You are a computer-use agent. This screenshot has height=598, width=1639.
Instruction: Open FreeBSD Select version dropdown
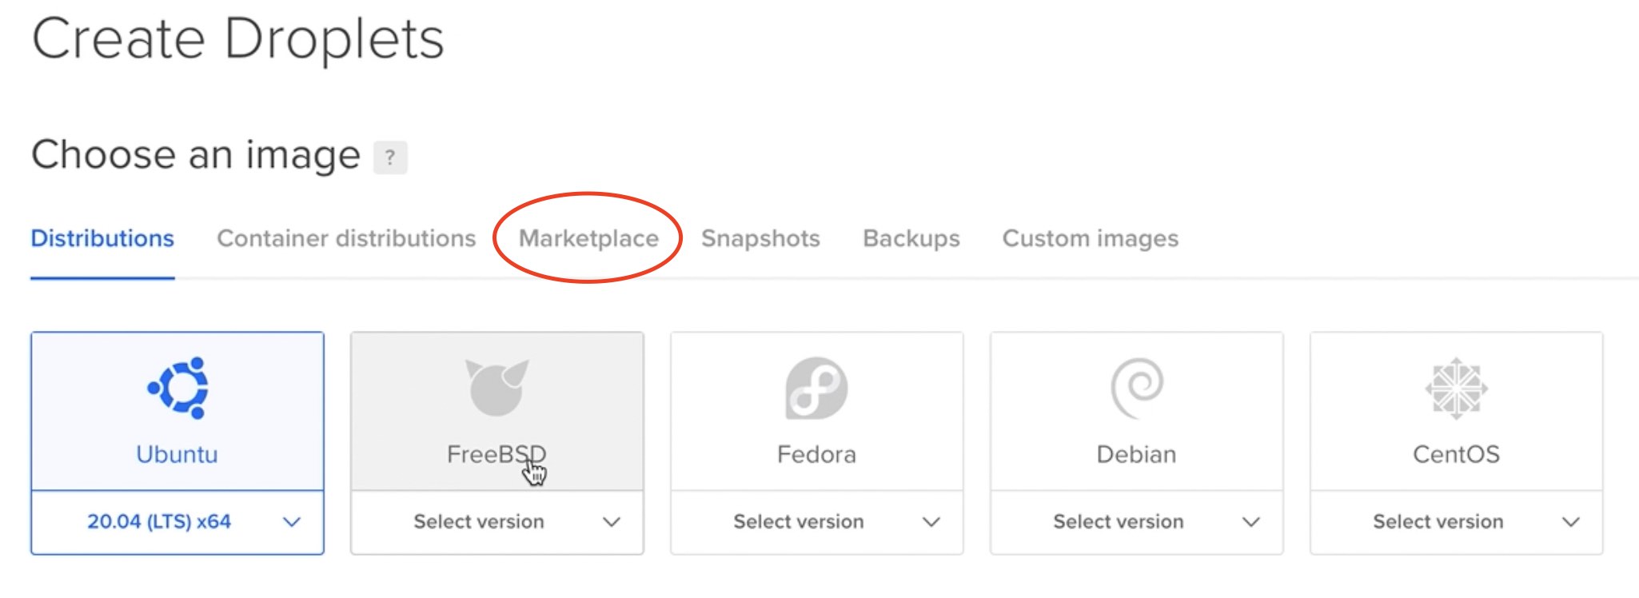click(496, 522)
